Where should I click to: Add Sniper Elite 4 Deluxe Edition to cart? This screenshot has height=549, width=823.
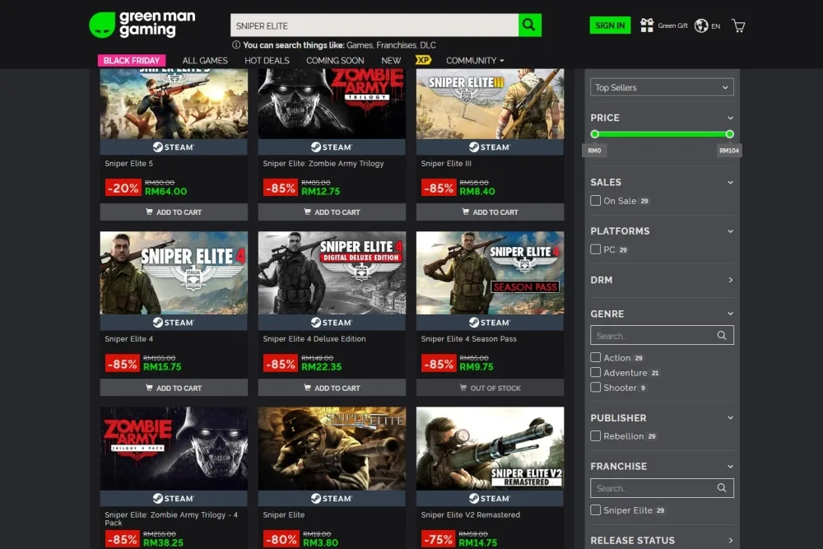click(332, 388)
